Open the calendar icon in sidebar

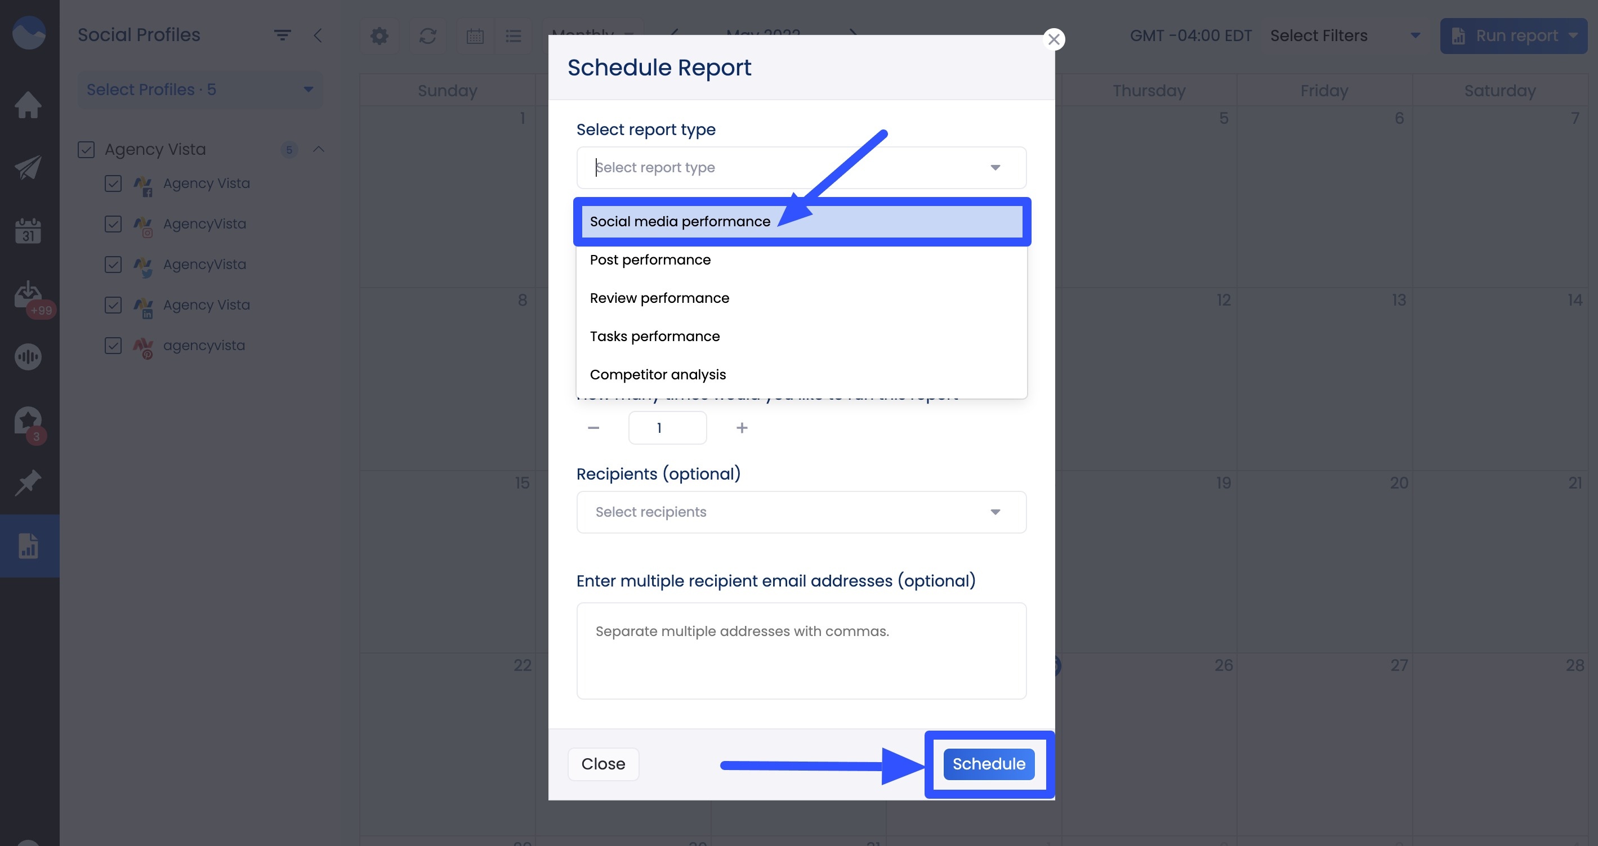pyautogui.click(x=29, y=231)
